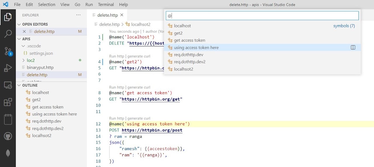This screenshot has height=167, width=374.
Task: Collapse the APIS folder section
Action: click(x=19, y=39)
